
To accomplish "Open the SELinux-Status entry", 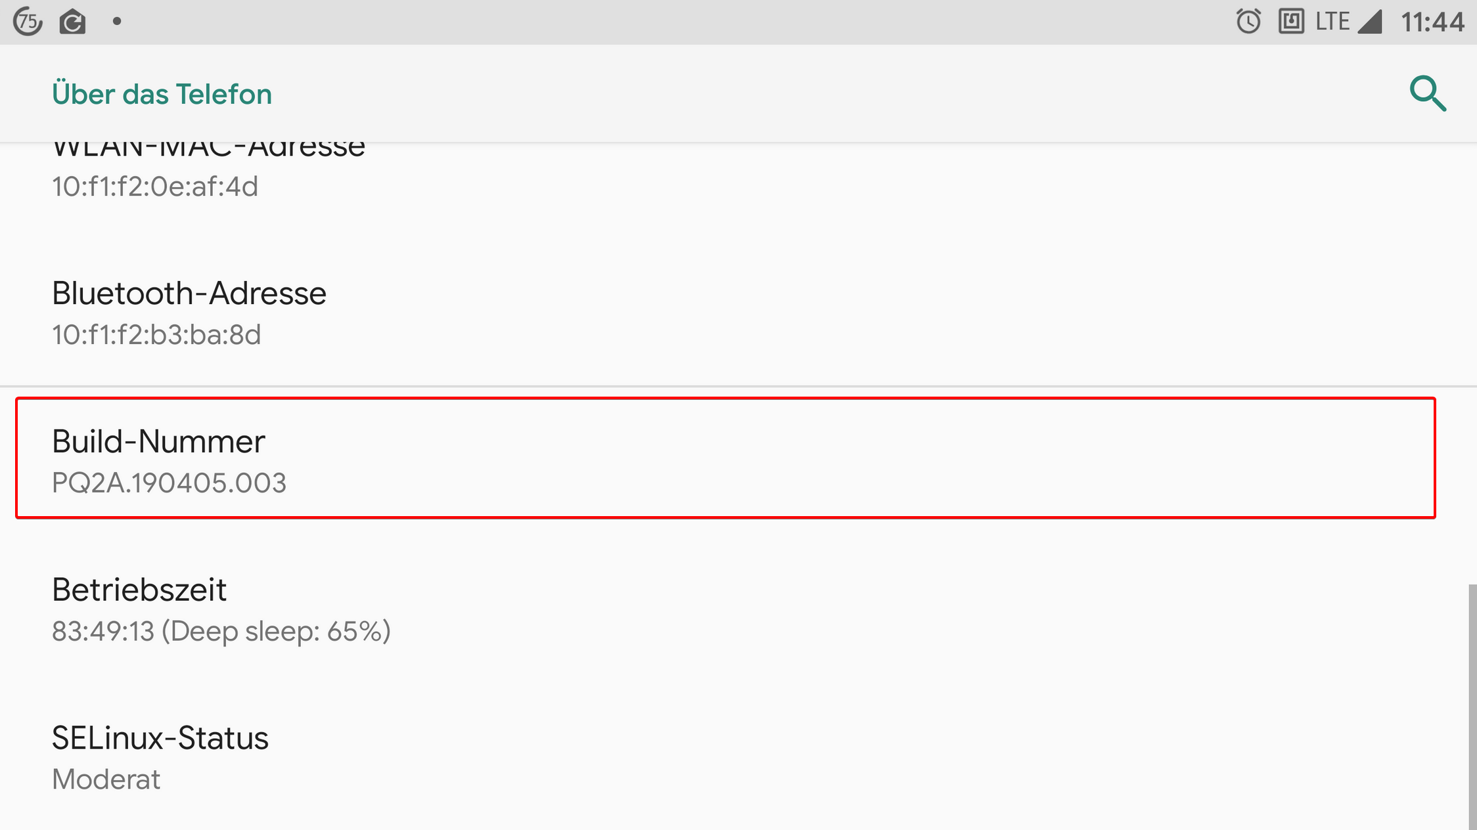I will [x=738, y=757].
